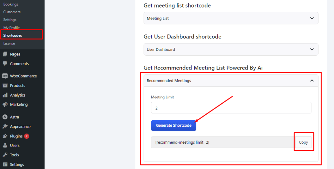Screen dimensions: 334x169
Task: Click the Analytics bar chart icon
Action: [x=5, y=95]
